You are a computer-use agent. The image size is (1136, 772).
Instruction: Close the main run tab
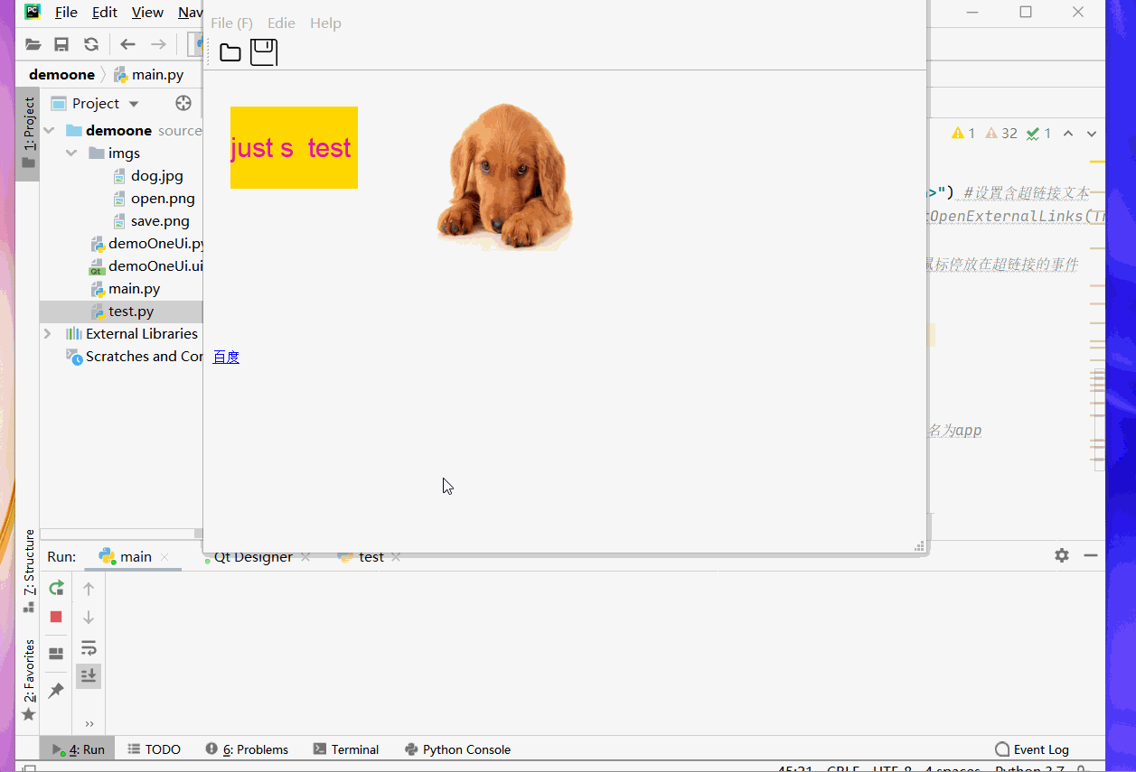(x=164, y=557)
